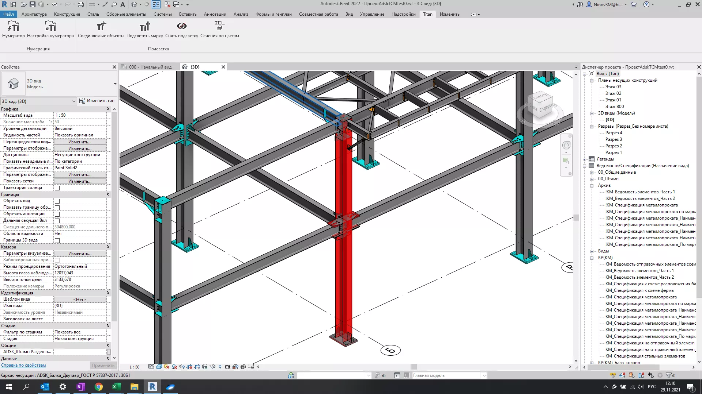
Task: Open visual style icon in view bar
Action: (159, 367)
